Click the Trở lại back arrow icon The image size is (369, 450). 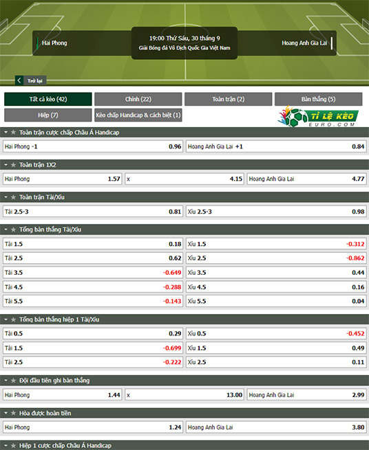click(19, 80)
